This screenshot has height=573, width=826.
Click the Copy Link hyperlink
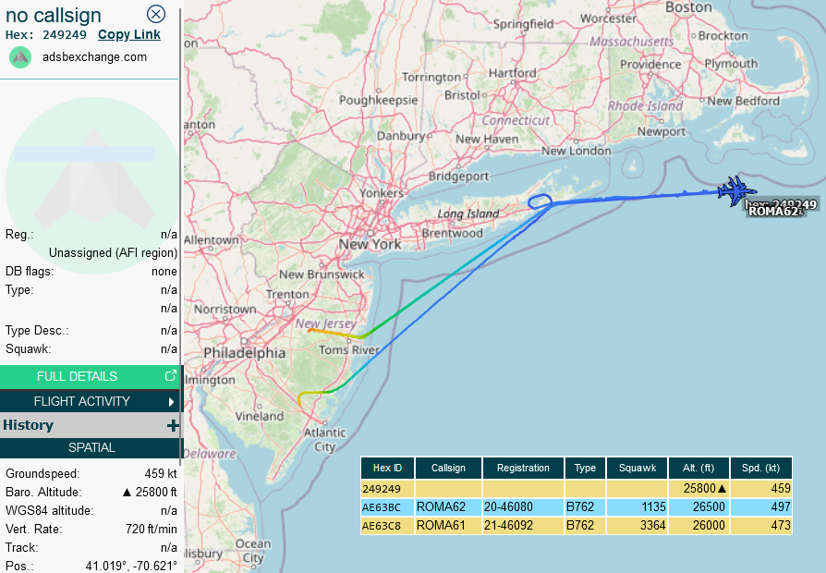coord(129,34)
